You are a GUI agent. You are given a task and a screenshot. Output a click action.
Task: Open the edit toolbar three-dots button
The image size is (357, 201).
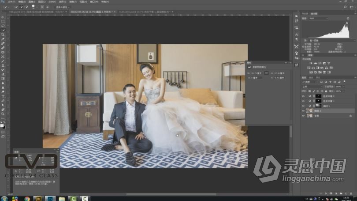3,118
